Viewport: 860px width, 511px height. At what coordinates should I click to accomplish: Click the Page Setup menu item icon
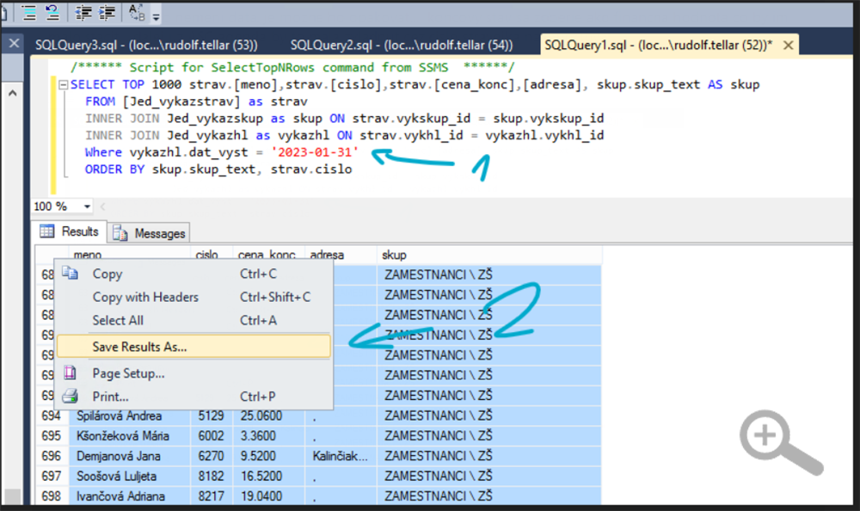click(x=71, y=372)
